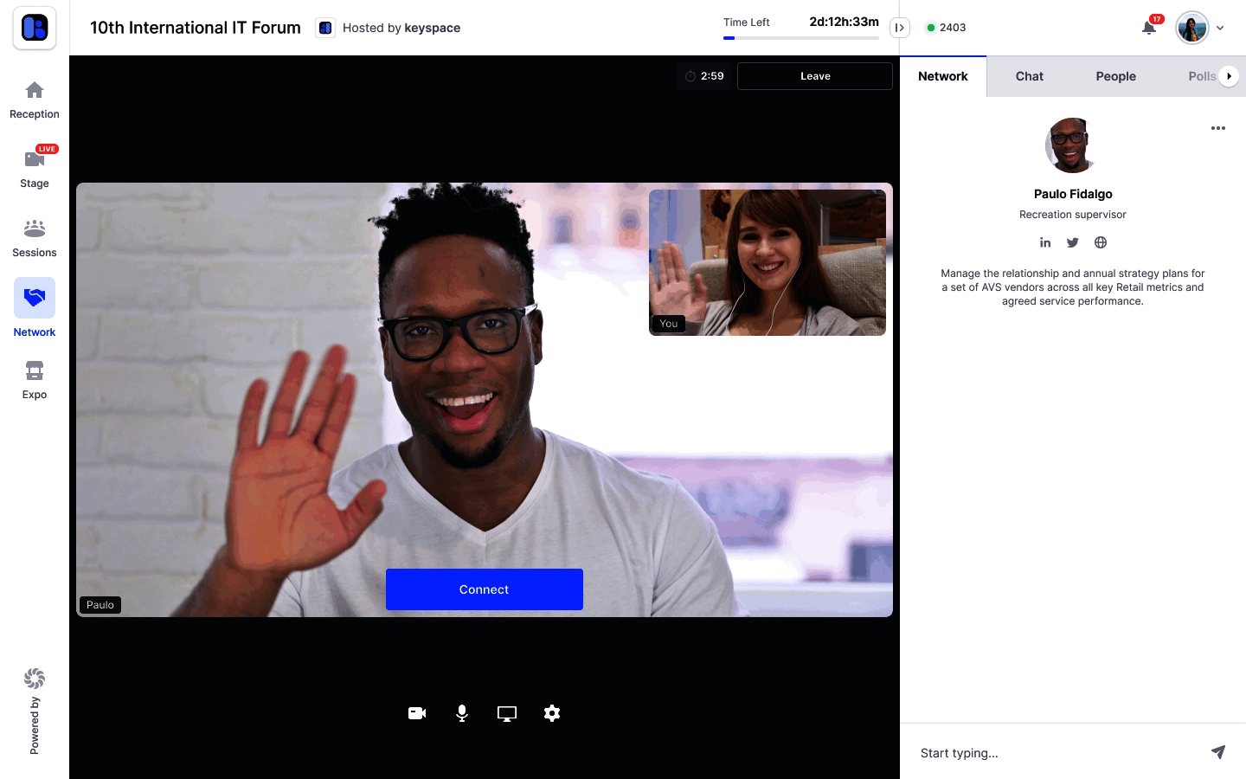Image resolution: width=1246 pixels, height=779 pixels.
Task: Toggle the microphone mute
Action: coord(462,713)
